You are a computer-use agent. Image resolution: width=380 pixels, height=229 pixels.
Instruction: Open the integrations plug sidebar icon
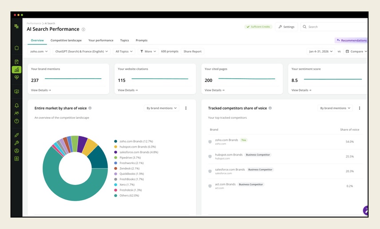tap(16, 135)
